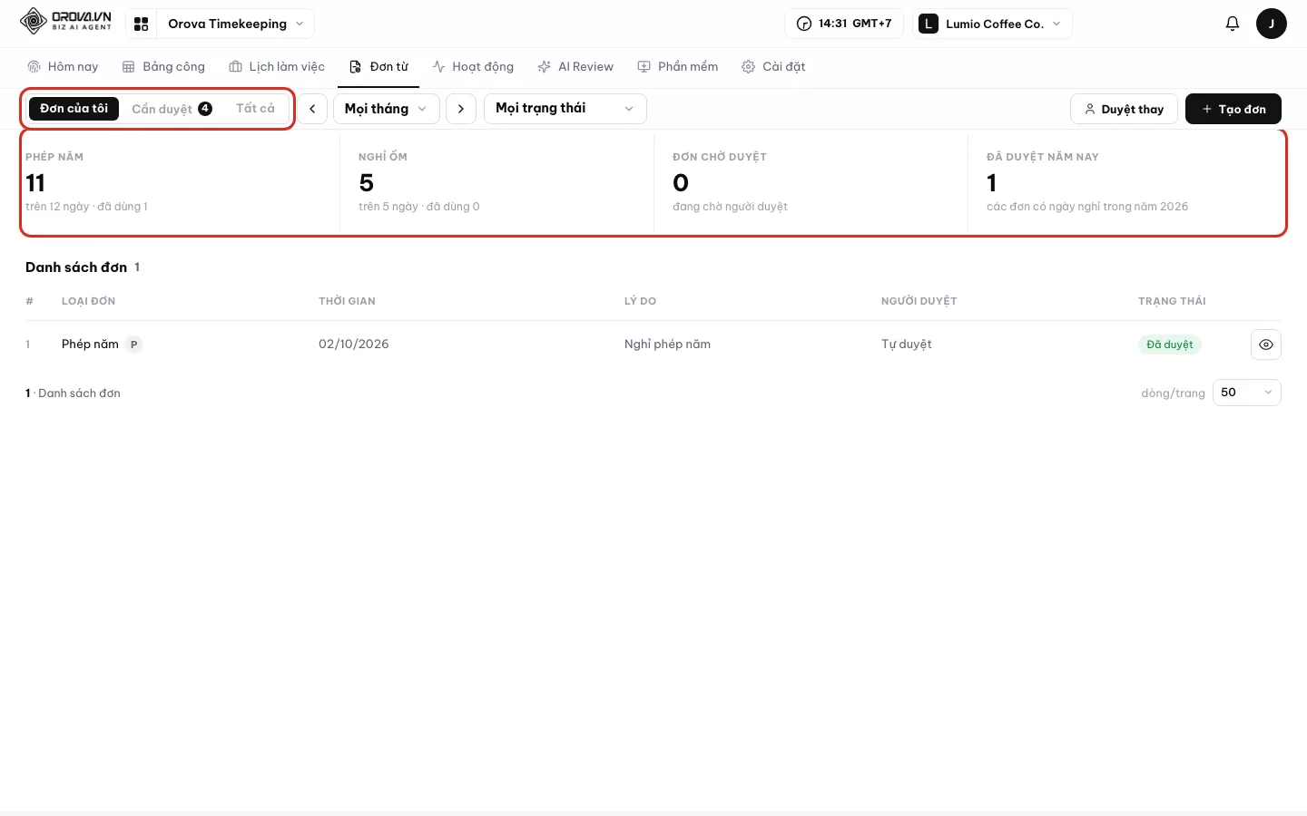Image resolution: width=1307 pixels, height=816 pixels.
Task: Change rows per page dropdown 50
Action: click(1246, 393)
